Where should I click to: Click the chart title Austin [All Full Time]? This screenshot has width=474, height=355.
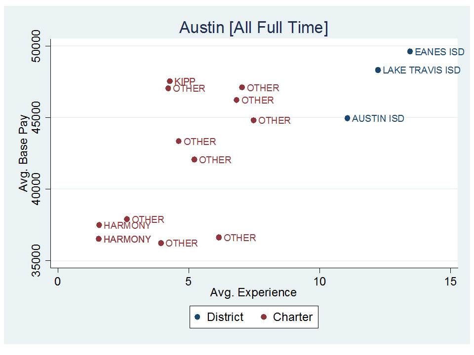[x=253, y=28]
